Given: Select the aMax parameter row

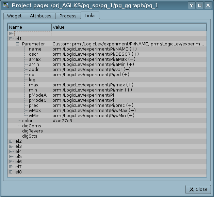Looking at the screenshot, I should 35,59.
